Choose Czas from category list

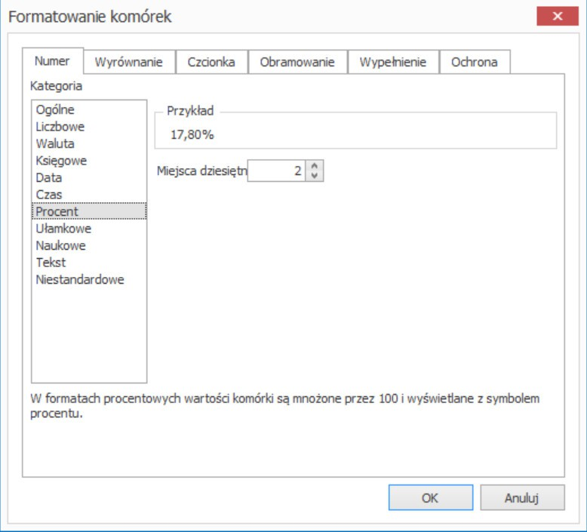[49, 195]
